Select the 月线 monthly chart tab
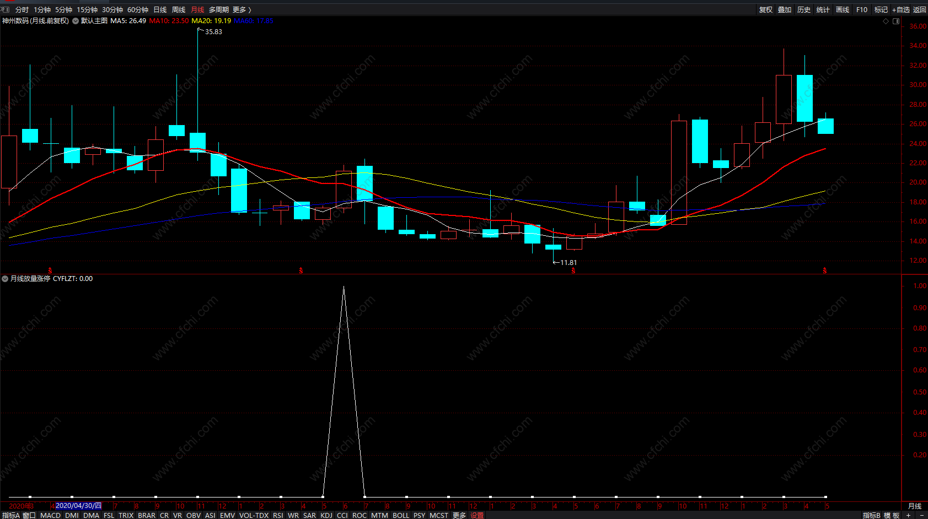928x519 pixels. point(197,10)
